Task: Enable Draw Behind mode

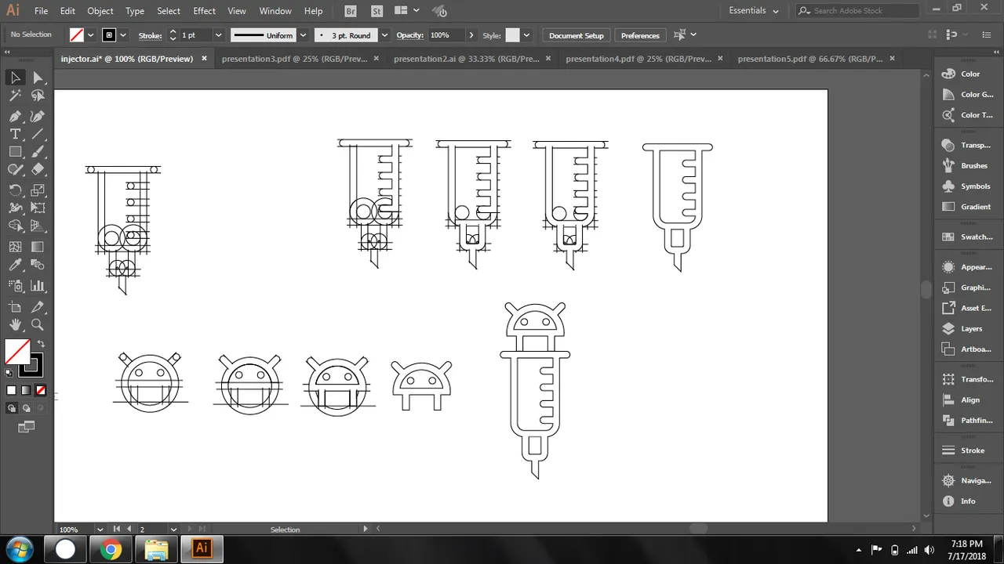Action: [x=26, y=408]
